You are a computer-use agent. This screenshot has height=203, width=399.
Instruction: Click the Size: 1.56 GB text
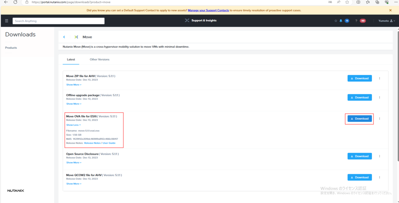[x=74, y=135]
